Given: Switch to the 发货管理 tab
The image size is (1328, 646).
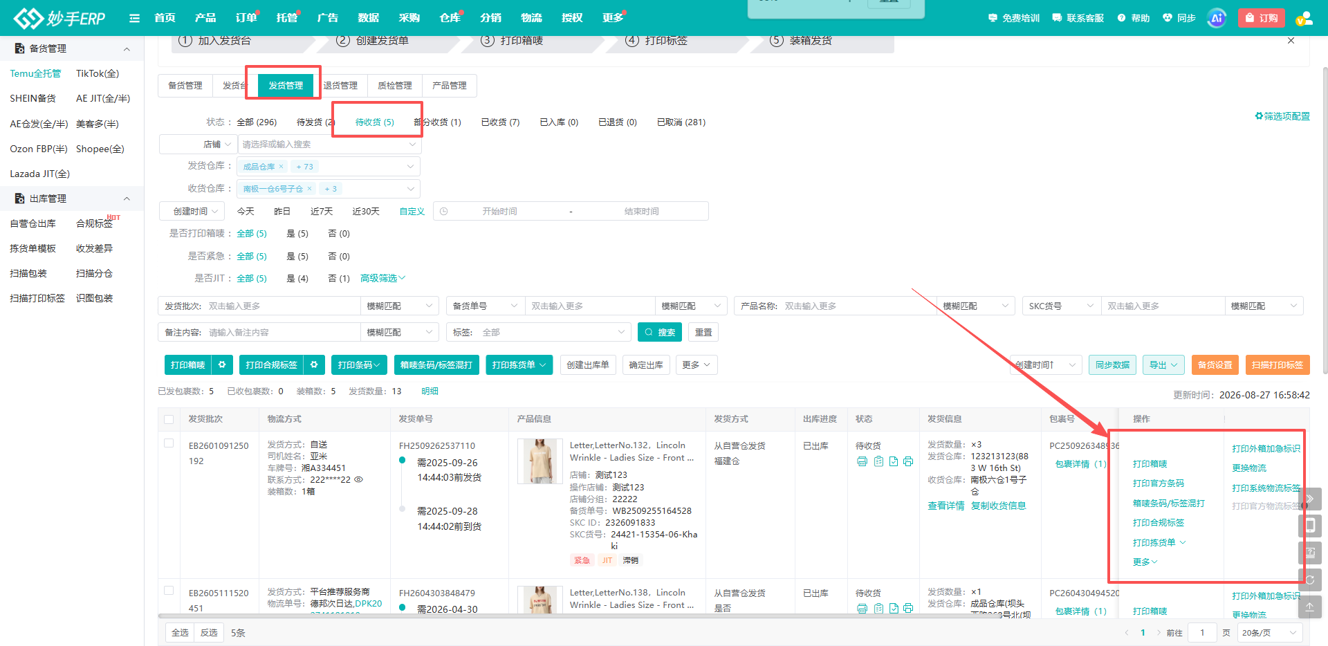Looking at the screenshot, I should coord(286,85).
